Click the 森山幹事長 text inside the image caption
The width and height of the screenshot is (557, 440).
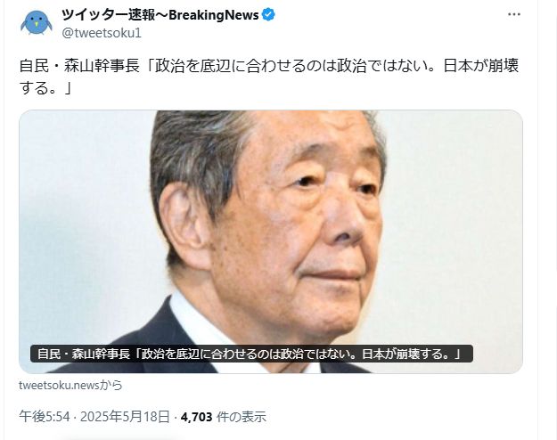click(x=101, y=354)
